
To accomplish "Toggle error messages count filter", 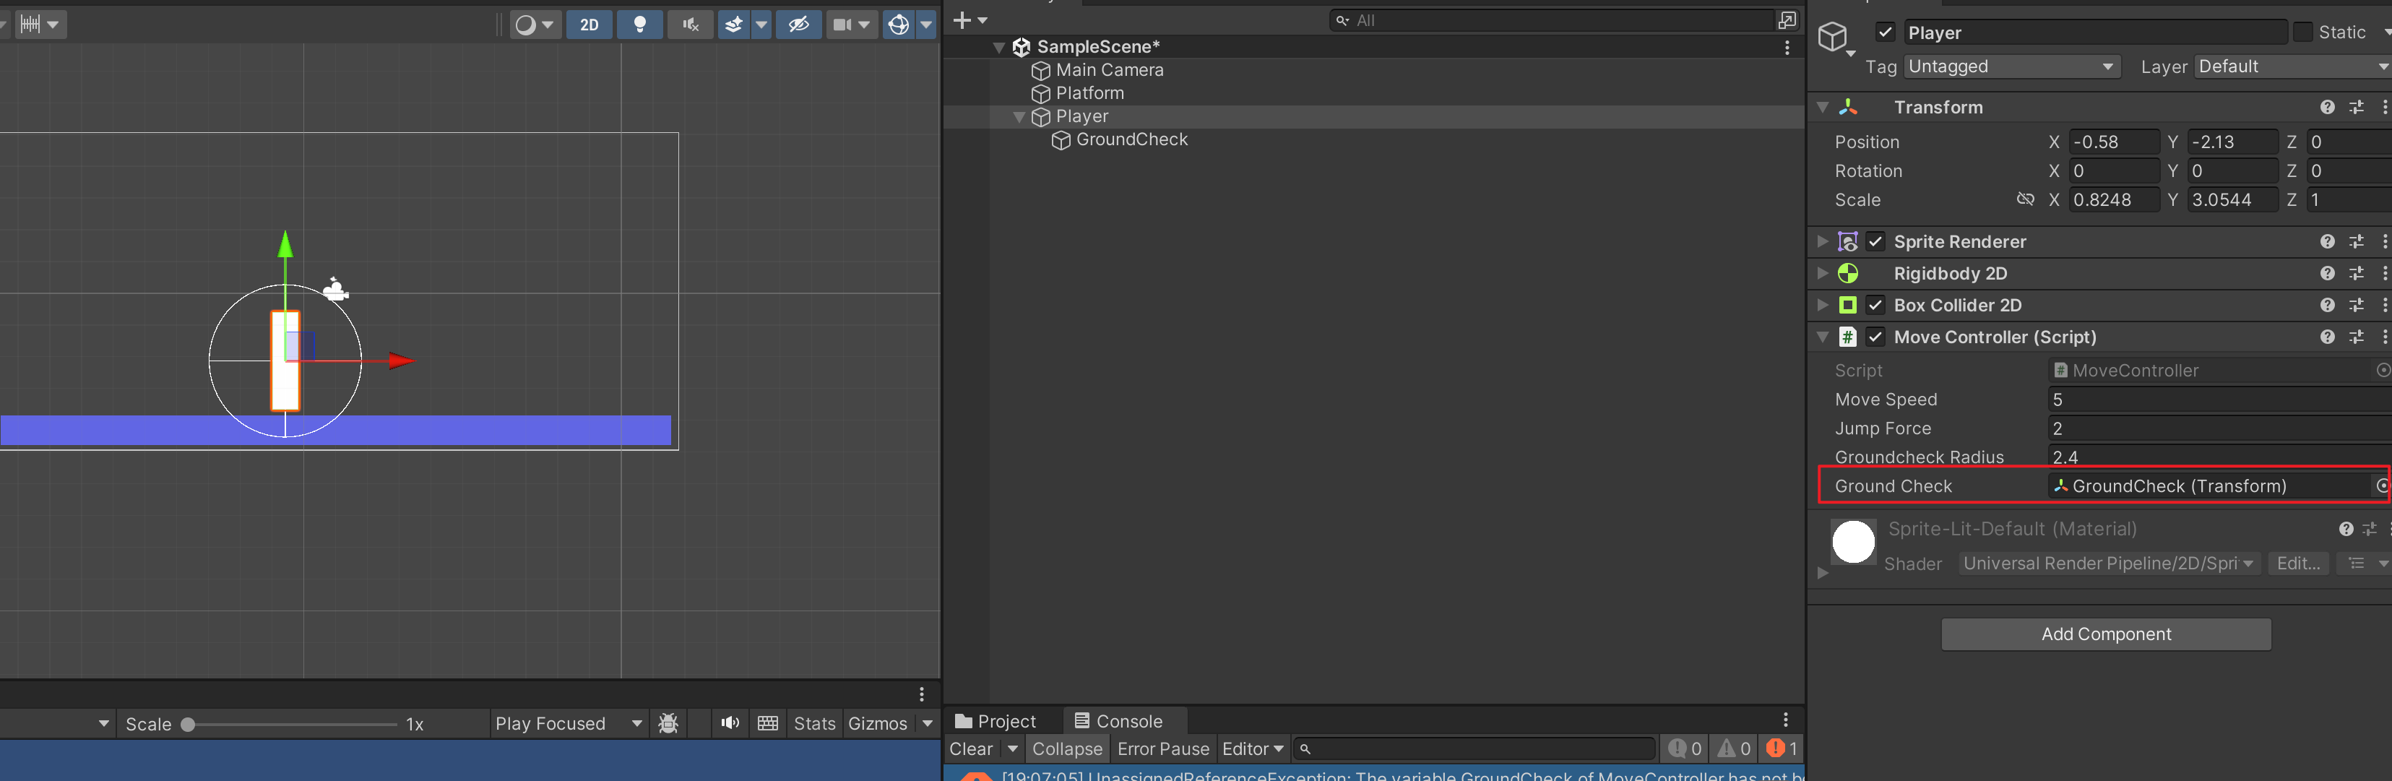I will pos(1782,748).
